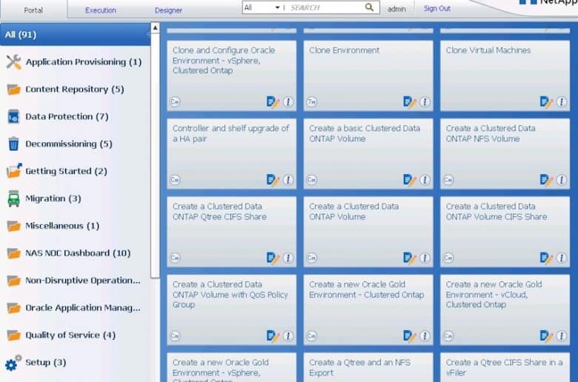Edit new Oracle Gold Environment - Clustered Ontap
Screen dimensions: 578x382
410,336
